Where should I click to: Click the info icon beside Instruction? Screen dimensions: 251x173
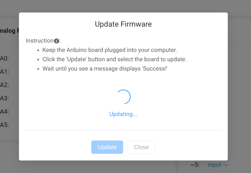click(x=56, y=41)
